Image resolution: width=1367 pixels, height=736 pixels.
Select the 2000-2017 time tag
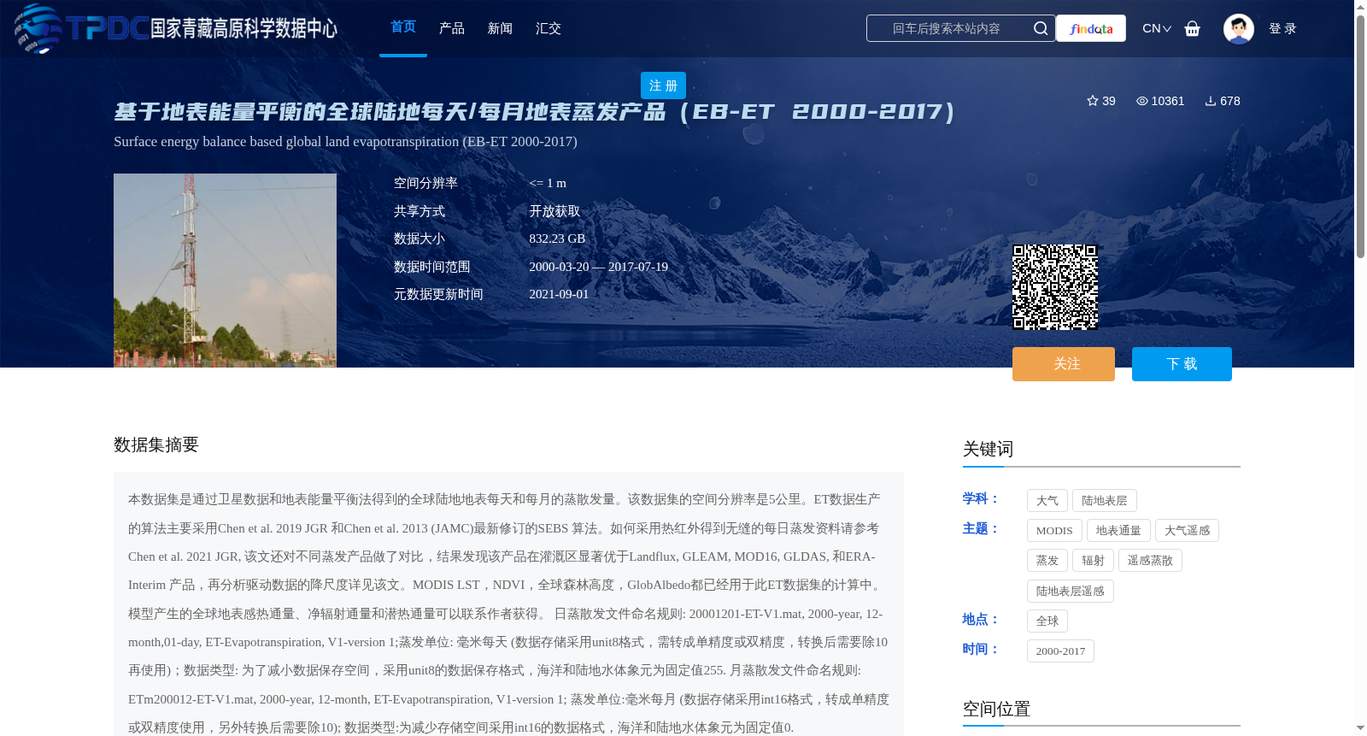coord(1060,651)
